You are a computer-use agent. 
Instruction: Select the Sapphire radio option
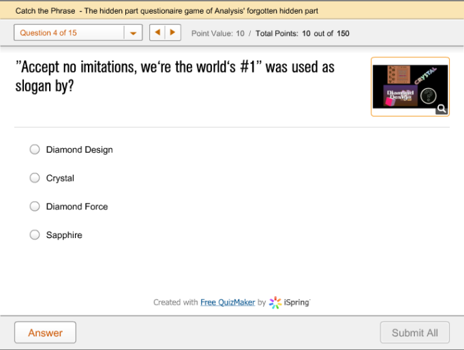[x=35, y=235]
